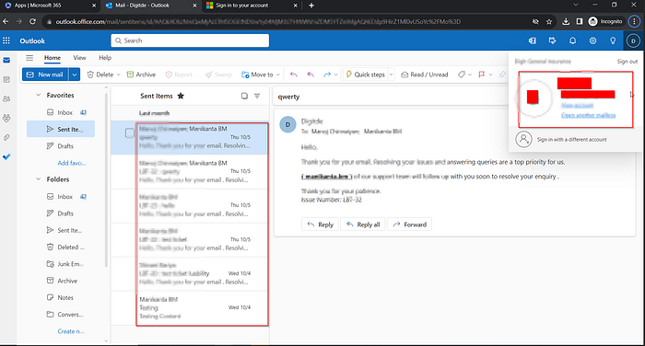The height and width of the screenshot is (346, 645).
Task: Open Outlook settings gear
Action: point(592,40)
